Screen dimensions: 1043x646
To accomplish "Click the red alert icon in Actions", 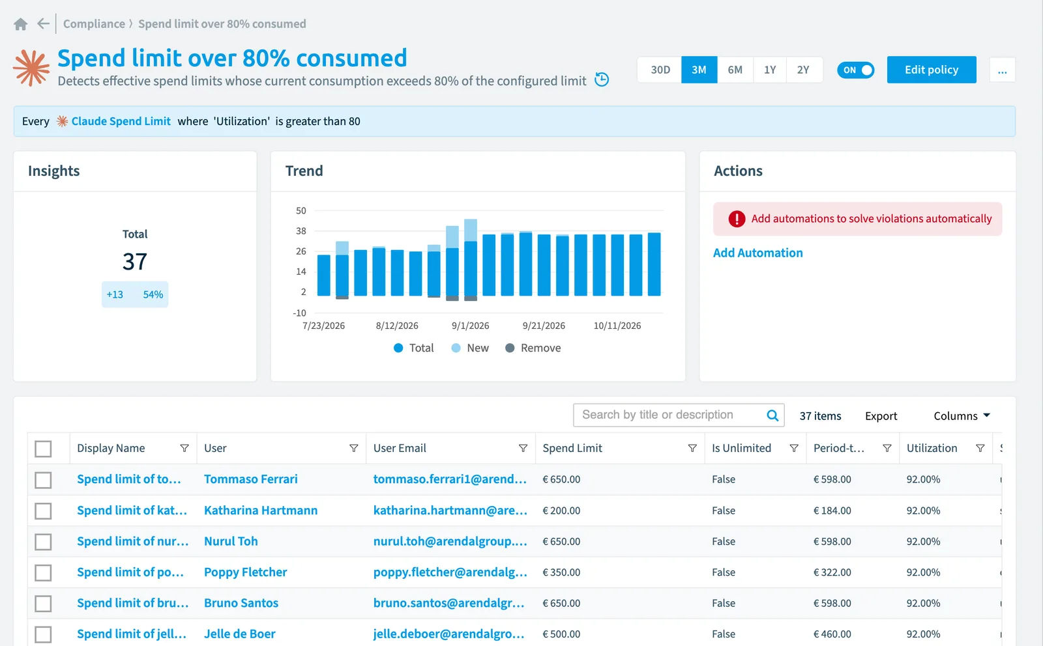I will [737, 219].
